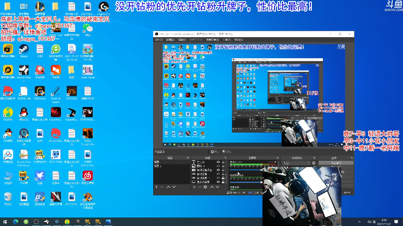Open the WeChat desktop icon

tap(87, 30)
